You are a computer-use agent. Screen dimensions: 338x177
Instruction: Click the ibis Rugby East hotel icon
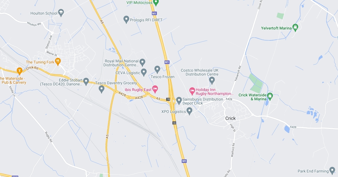point(155,89)
